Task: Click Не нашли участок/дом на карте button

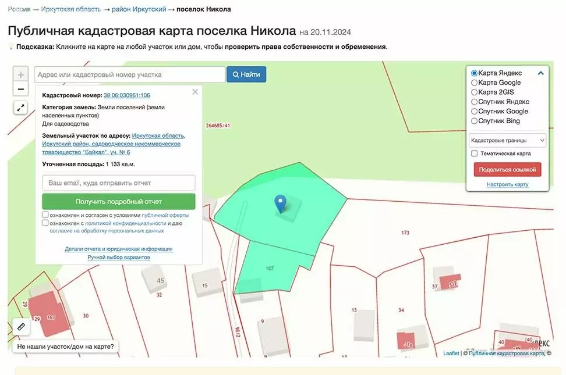Action: (x=65, y=347)
